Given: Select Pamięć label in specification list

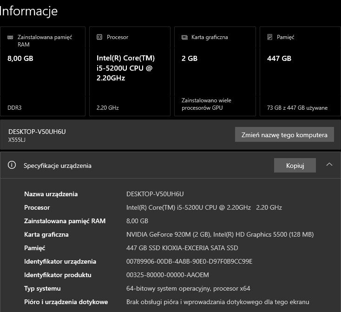Looking at the screenshot, I should pyautogui.click(x=34, y=248).
